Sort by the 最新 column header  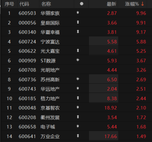coord(112,4)
